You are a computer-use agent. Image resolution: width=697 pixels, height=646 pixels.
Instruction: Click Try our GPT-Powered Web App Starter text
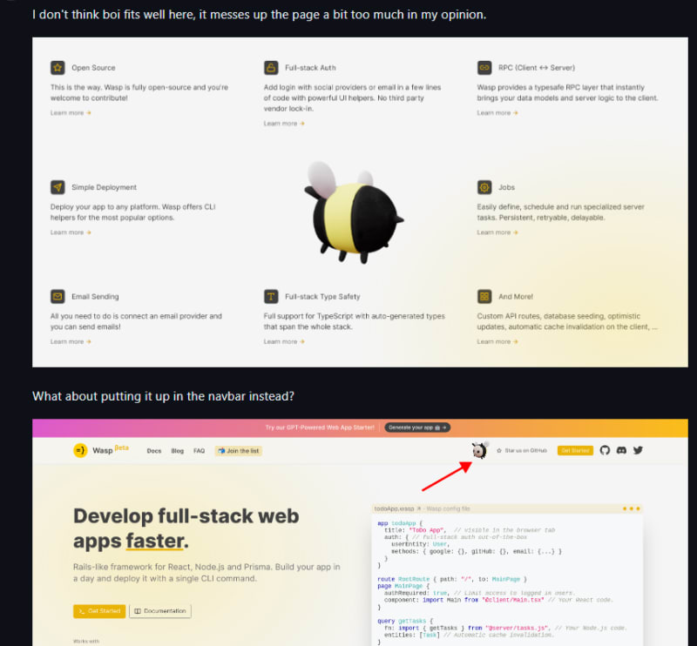320,427
